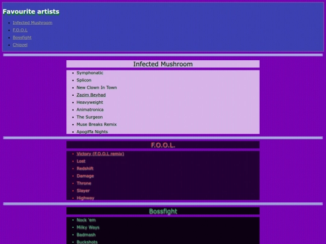The width and height of the screenshot is (326, 244).
Task: Click the Throne track entry
Action: [84, 183]
